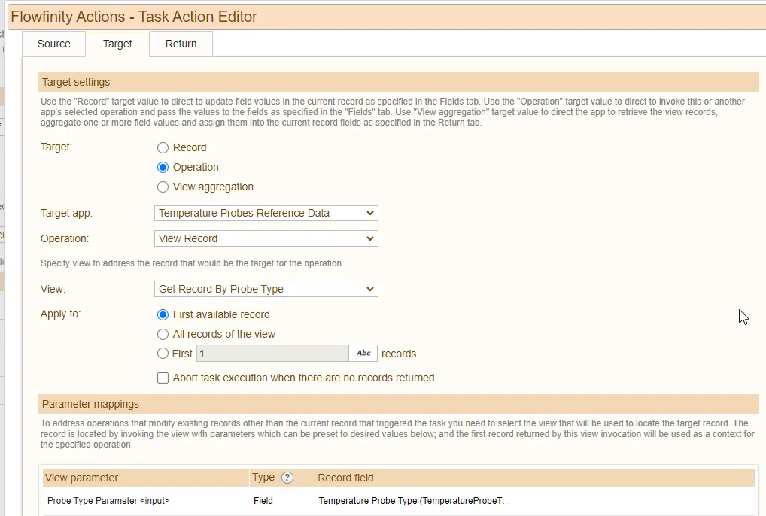Viewport: 766px width, 516px height.
Task: Open the Temperature Probe Type record field link
Action: coord(414,501)
